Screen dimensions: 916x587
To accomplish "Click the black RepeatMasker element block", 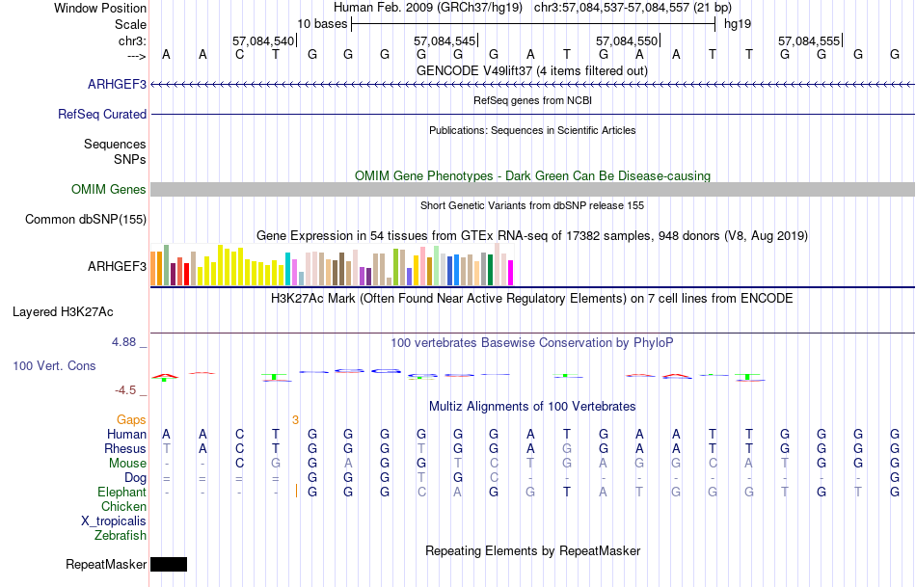I will coord(169,564).
